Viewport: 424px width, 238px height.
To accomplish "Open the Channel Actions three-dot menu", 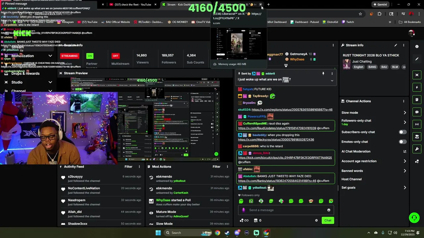I will click(x=403, y=101).
